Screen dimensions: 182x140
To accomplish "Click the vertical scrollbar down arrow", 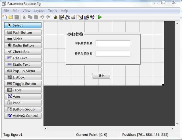I will [177, 124].
